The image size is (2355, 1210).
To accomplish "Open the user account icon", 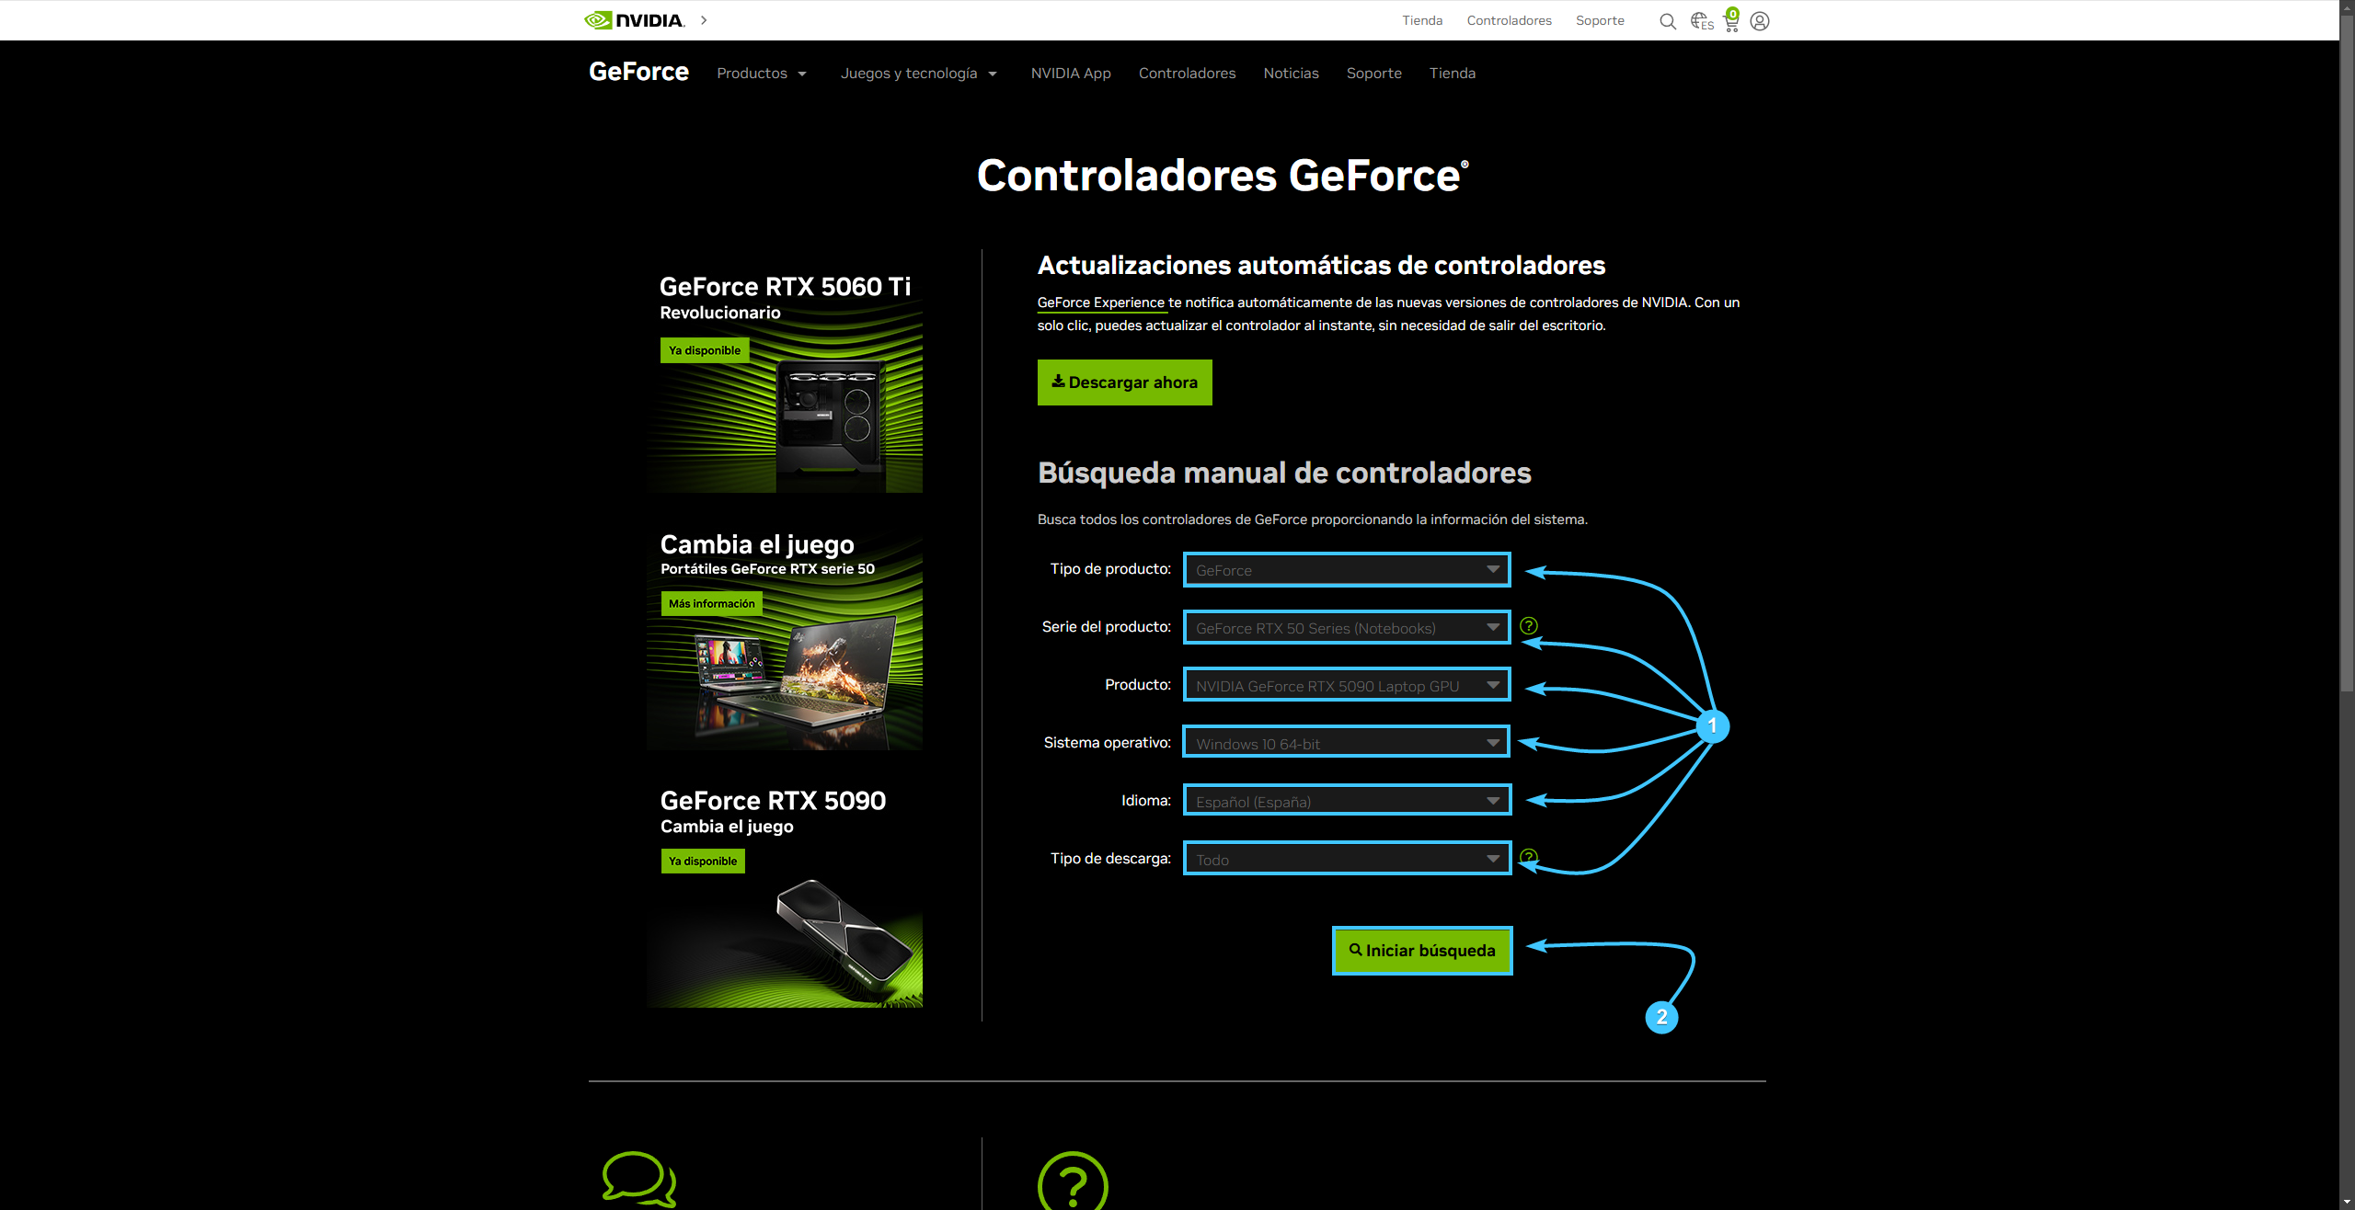I will (1760, 21).
